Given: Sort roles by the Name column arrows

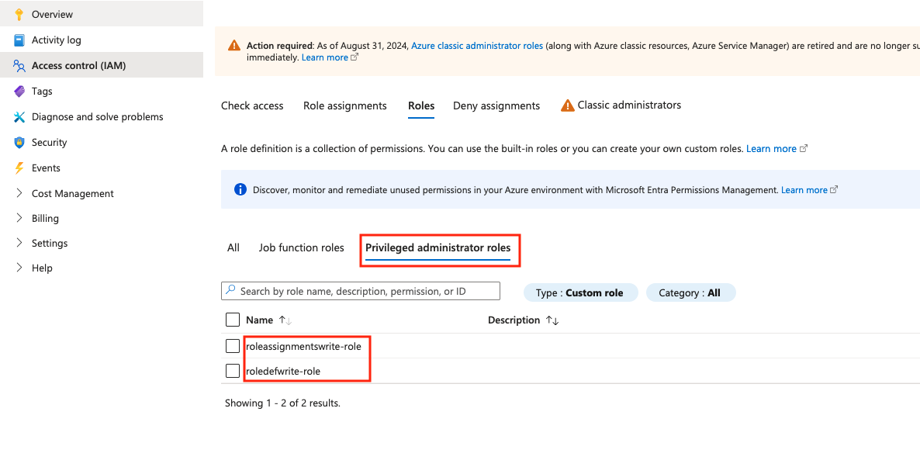Looking at the screenshot, I should click(285, 320).
